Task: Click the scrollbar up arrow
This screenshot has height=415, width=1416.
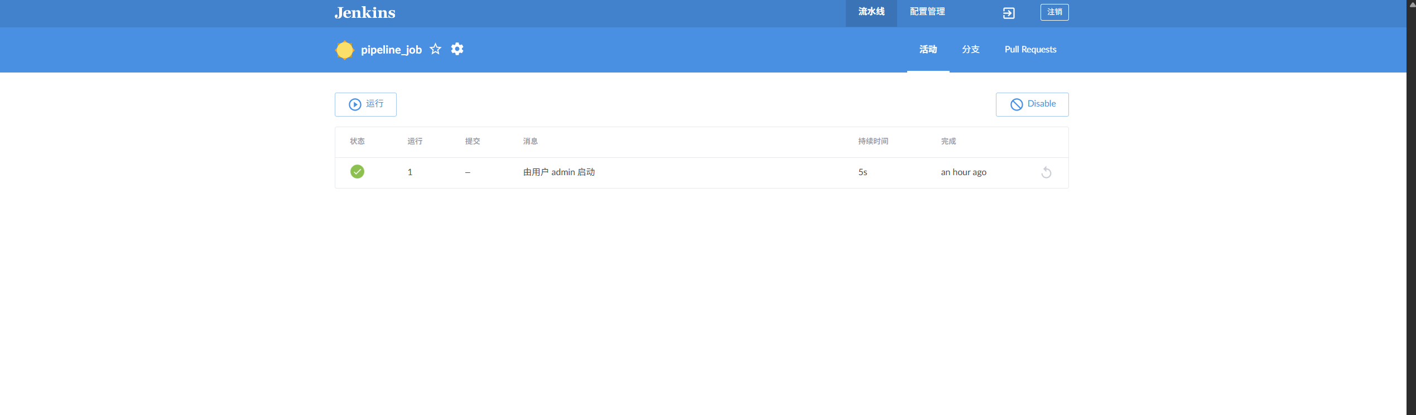Action: pos(1412,4)
